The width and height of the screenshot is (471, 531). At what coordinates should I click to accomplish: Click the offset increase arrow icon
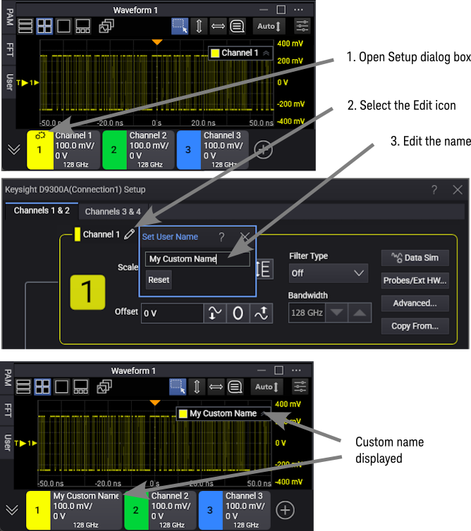262,313
